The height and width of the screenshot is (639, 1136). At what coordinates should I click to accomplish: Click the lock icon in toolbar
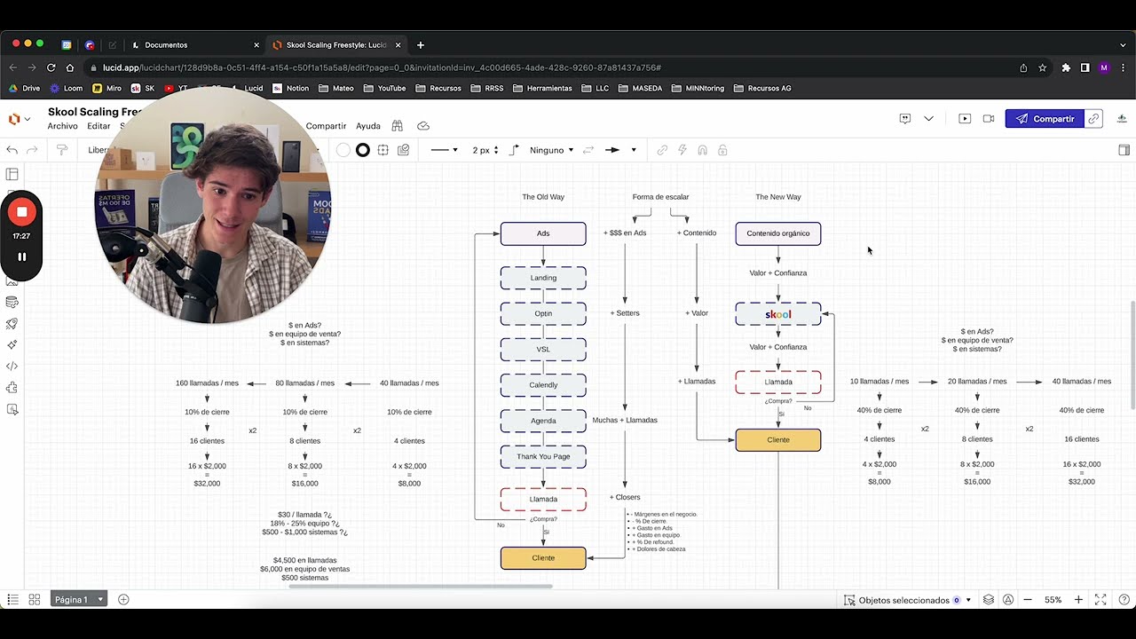coord(722,150)
